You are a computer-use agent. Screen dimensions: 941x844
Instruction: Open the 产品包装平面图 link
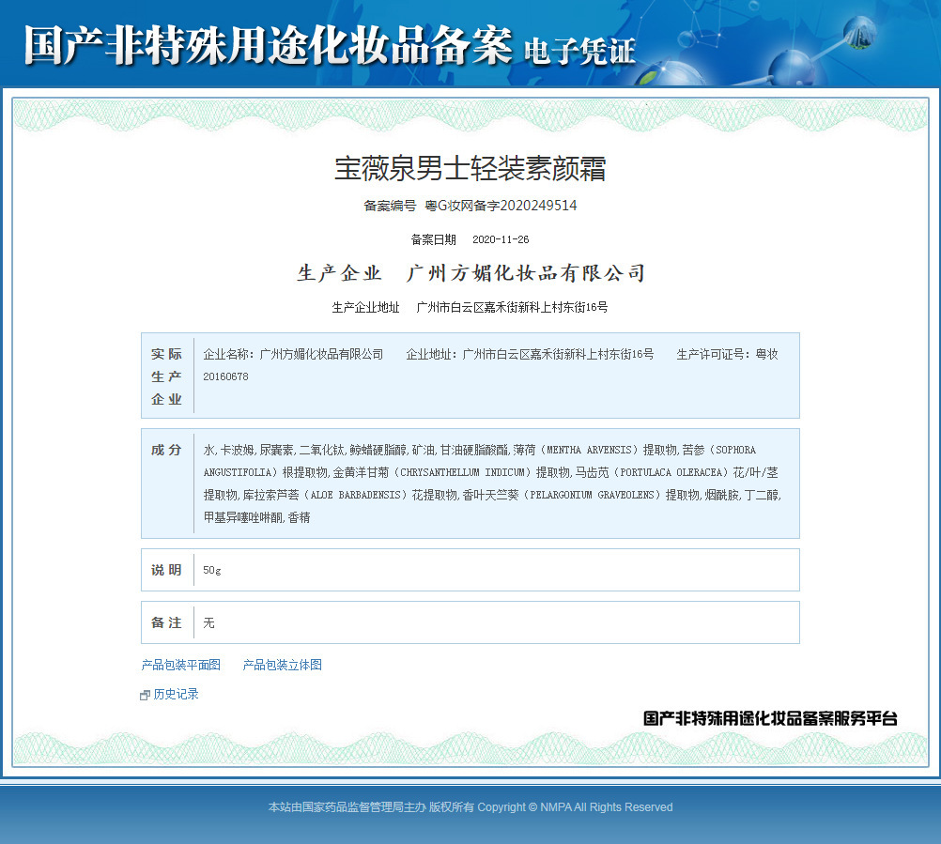click(180, 665)
